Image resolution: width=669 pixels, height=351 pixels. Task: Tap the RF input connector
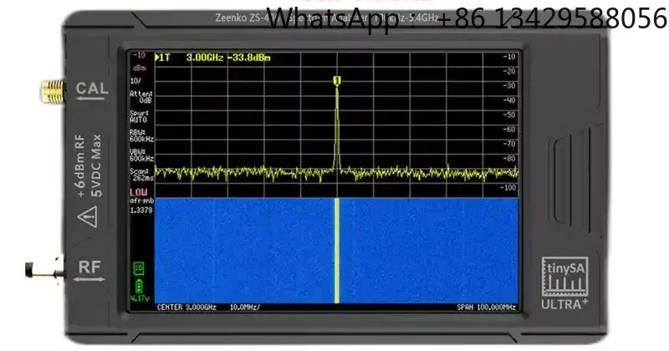pyautogui.click(x=44, y=270)
